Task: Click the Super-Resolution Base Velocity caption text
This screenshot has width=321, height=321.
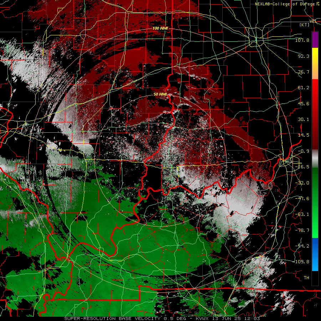Action: pyautogui.click(x=162, y=319)
